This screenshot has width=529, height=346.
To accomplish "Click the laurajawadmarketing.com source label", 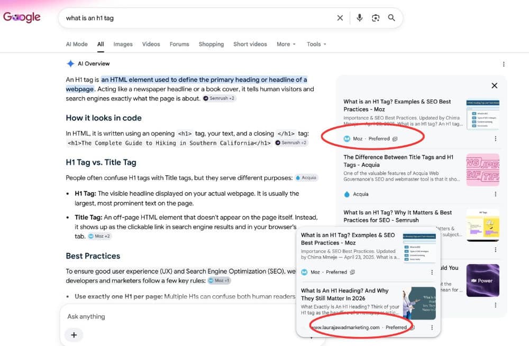I will pos(345,328).
